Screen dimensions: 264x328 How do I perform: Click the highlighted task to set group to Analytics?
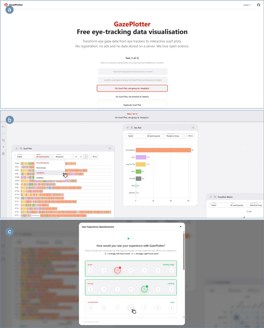tap(132, 88)
